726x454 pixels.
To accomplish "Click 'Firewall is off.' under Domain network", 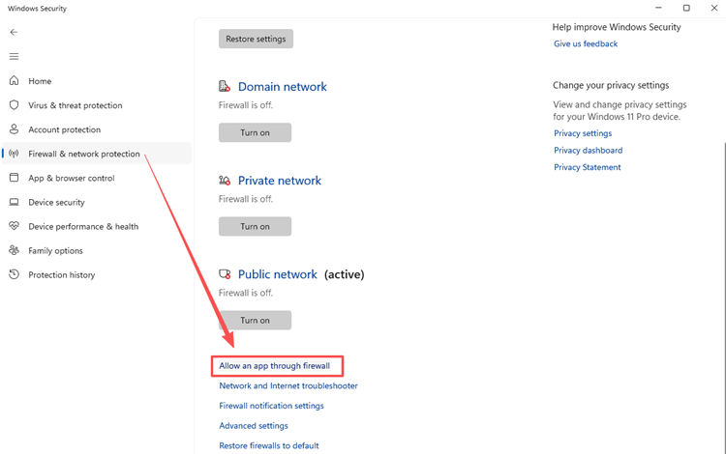I will coord(246,105).
